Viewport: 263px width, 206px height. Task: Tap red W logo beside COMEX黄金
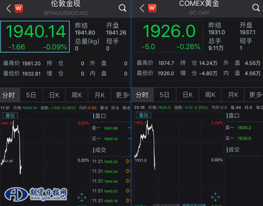click(x=152, y=8)
